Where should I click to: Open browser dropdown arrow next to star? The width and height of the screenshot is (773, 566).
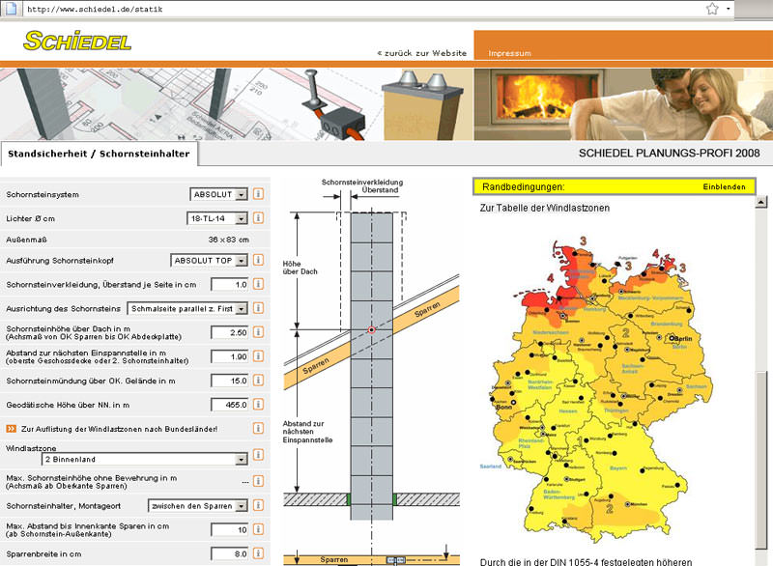(x=729, y=9)
